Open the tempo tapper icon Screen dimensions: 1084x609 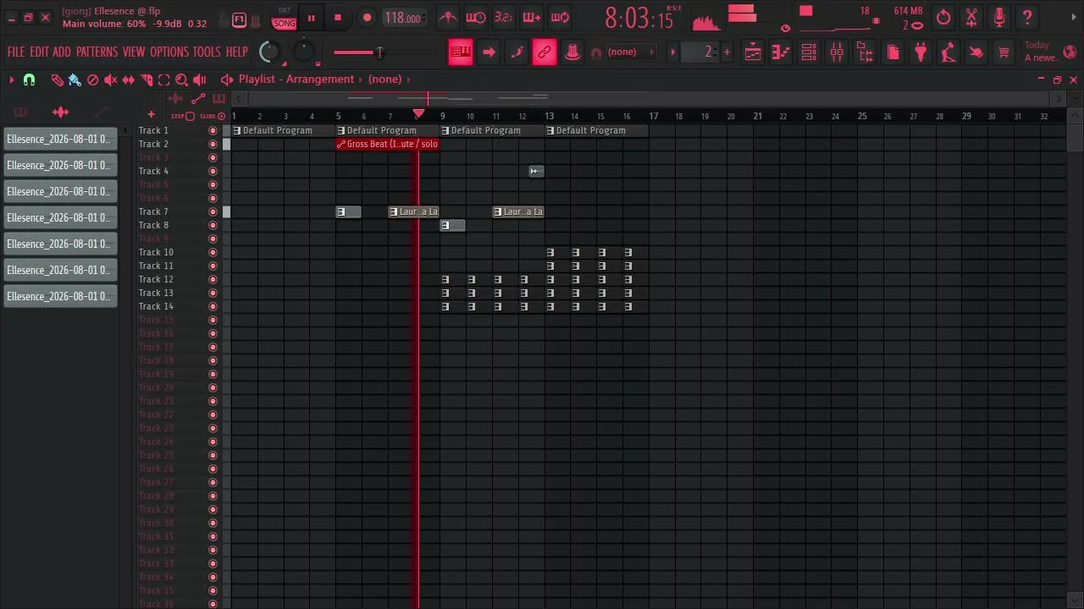948,52
